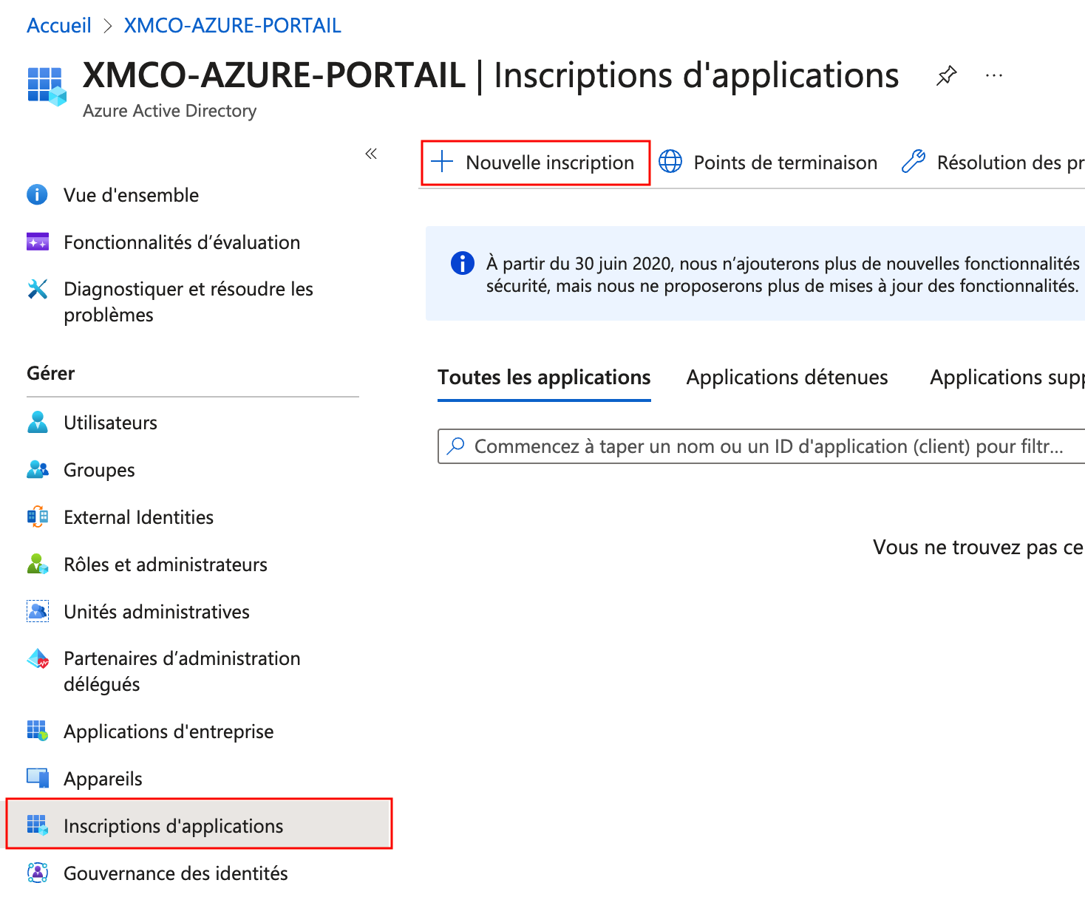Open the XMCO-AZURE-PORTAIL breadcrumb link
Screen dimensions: 1085x897
[x=232, y=26]
